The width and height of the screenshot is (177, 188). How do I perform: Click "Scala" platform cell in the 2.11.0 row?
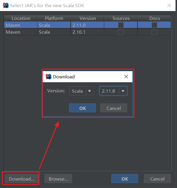(54, 25)
